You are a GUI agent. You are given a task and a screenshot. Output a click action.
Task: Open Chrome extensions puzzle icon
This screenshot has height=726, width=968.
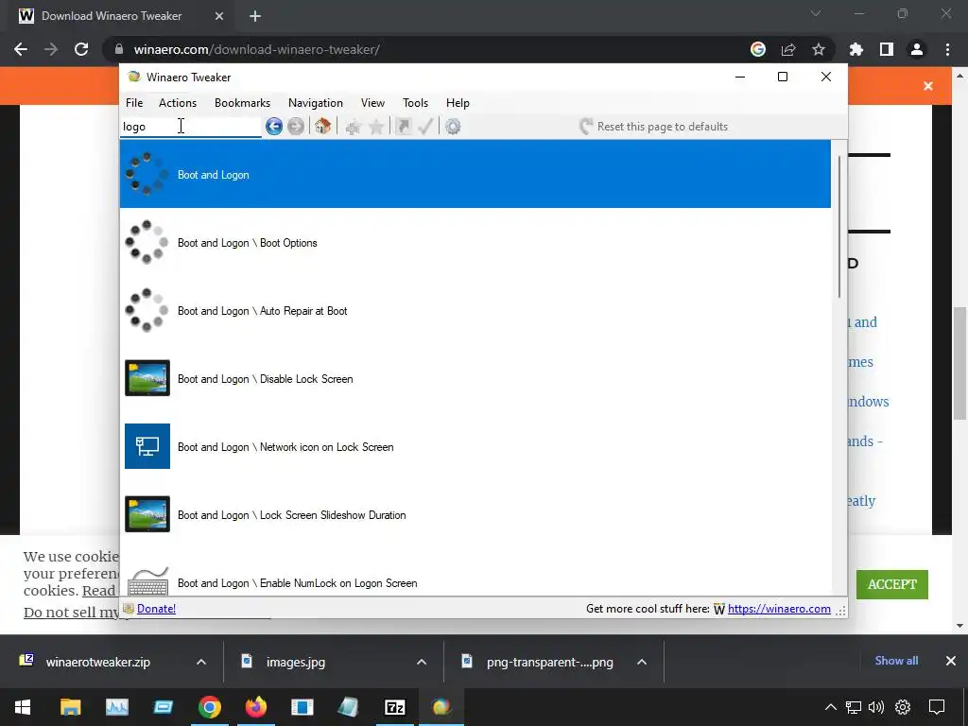point(856,49)
